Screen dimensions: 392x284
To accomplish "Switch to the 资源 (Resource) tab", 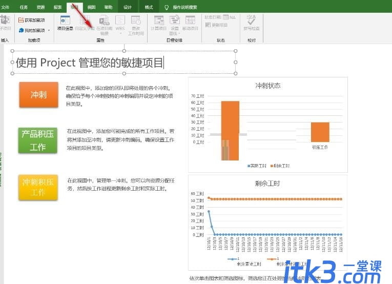I will tap(41, 7).
